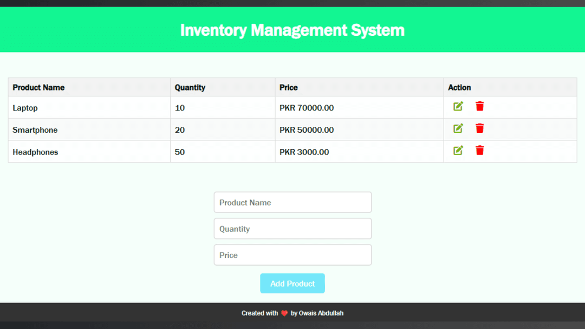Click the Headphones quantity cell showing 50

point(180,152)
